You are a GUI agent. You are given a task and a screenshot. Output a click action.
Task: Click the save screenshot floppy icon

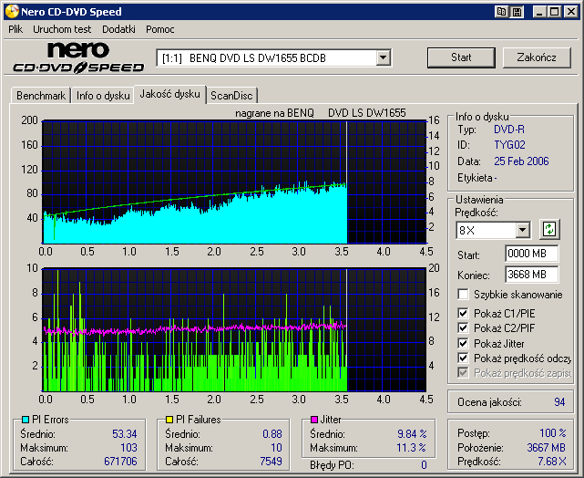pyautogui.click(x=517, y=12)
